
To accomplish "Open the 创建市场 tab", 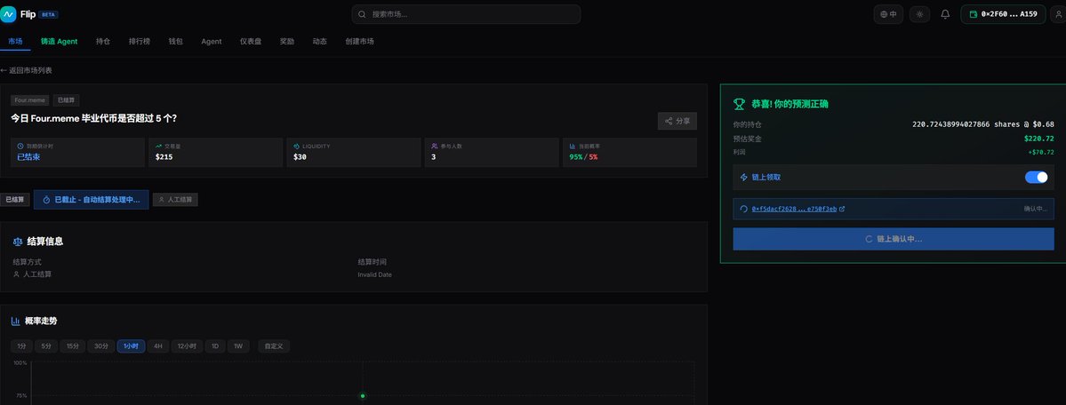I will pos(359,42).
